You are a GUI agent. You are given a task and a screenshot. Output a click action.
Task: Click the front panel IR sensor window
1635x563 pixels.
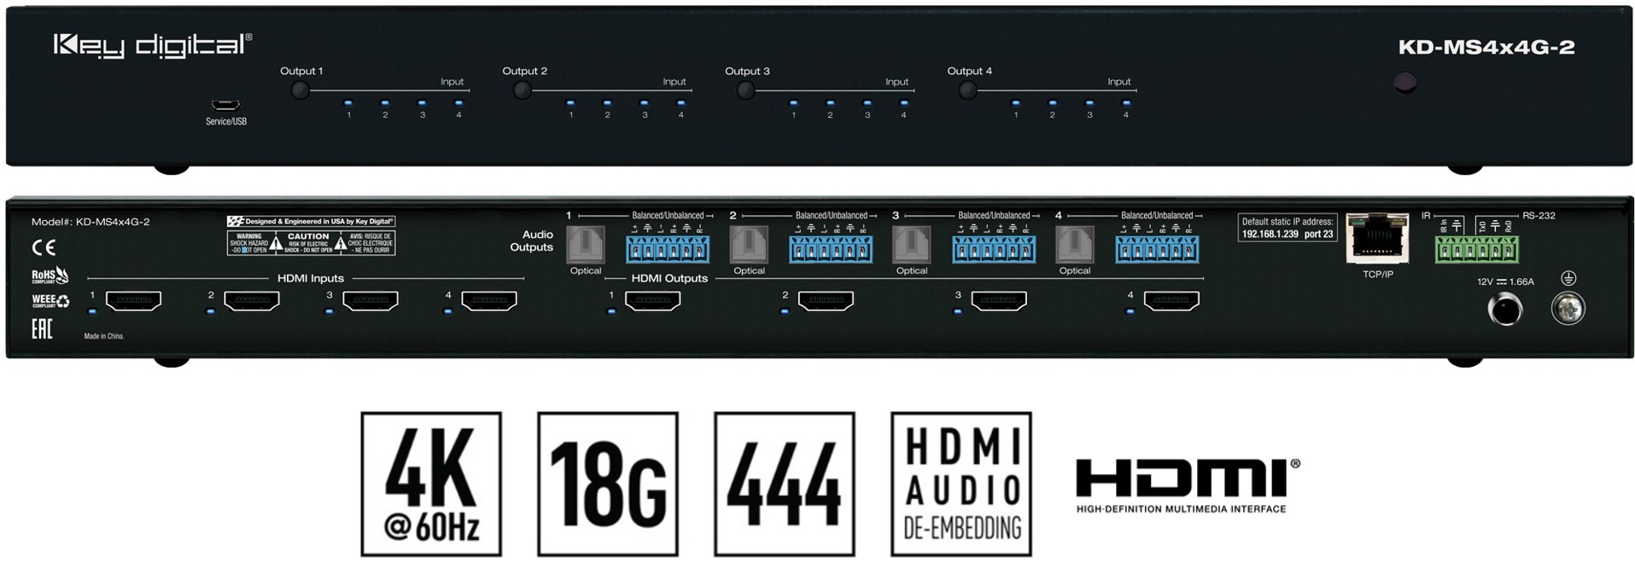pos(1404,83)
